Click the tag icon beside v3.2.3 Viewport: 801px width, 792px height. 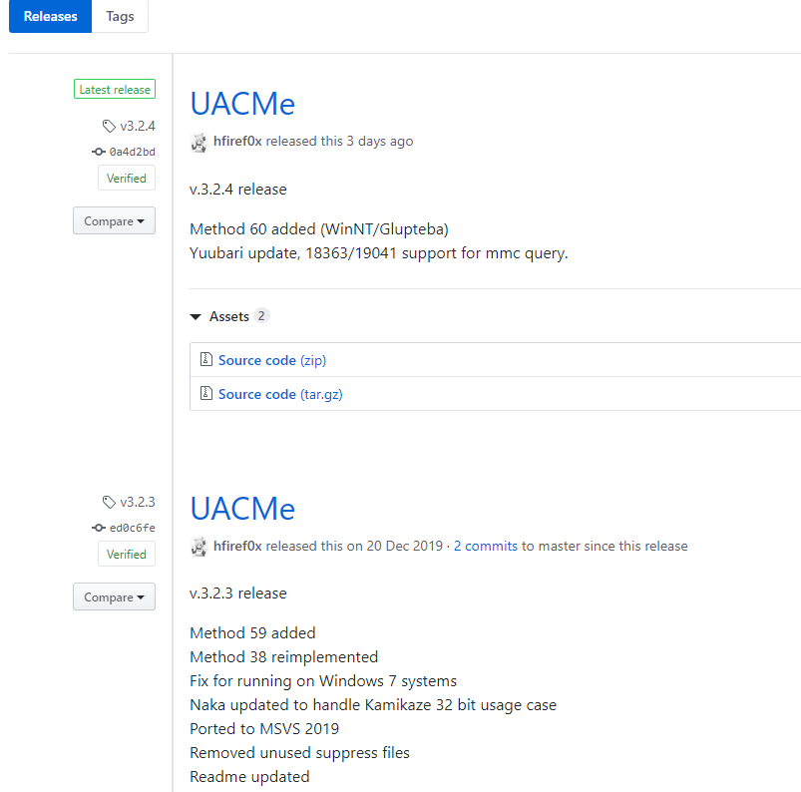point(109,503)
